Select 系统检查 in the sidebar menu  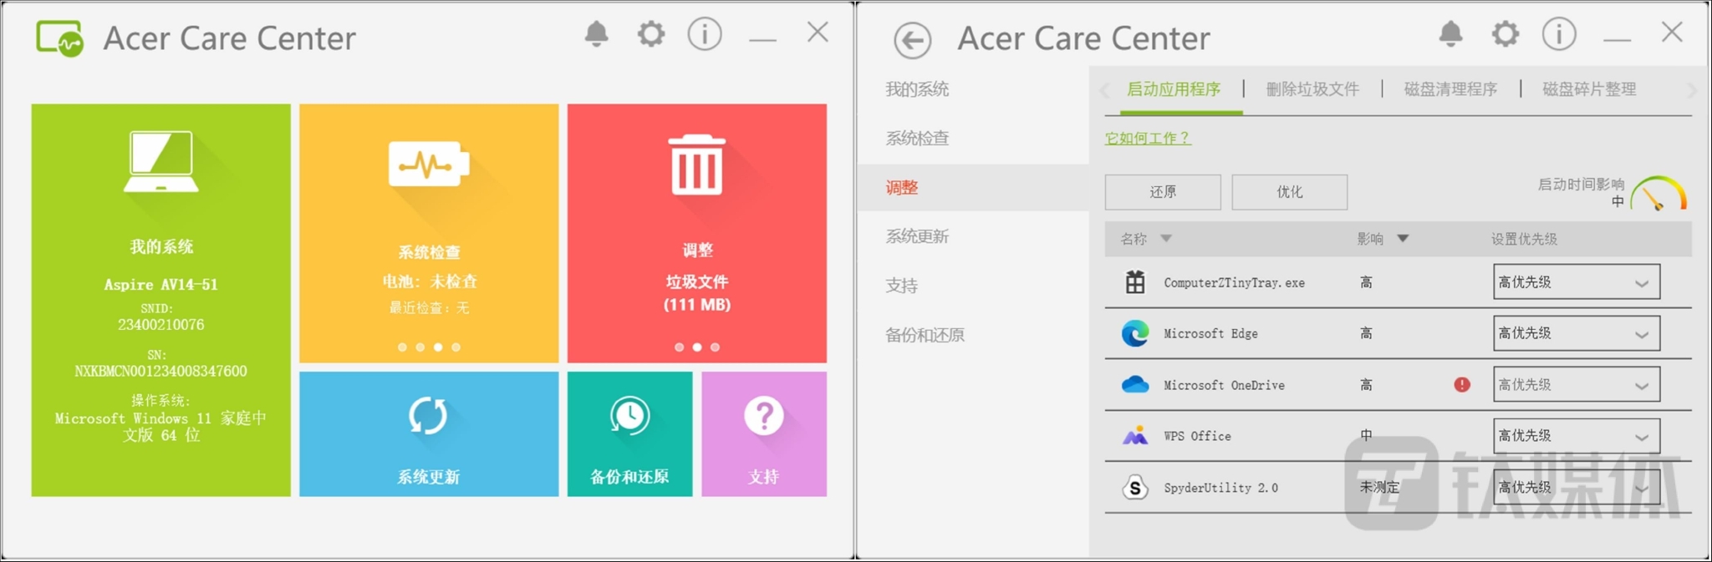(x=917, y=139)
